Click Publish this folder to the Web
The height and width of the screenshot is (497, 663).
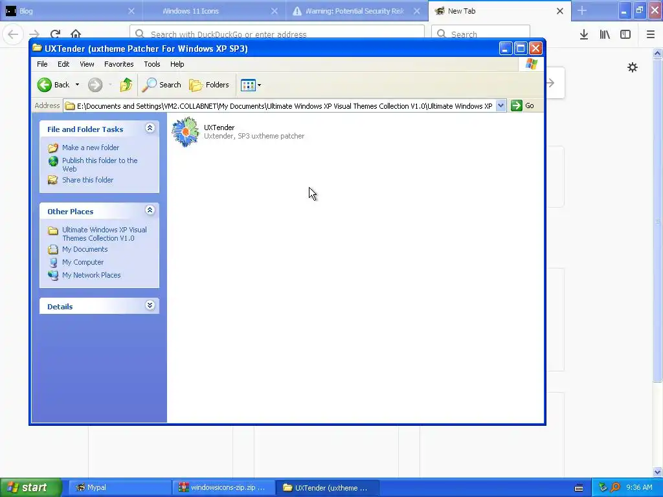100,164
